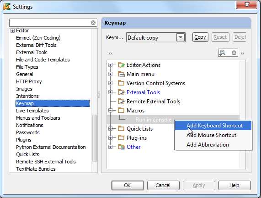This screenshot has width=261, height=198.
Task: Select Notifications settings
Action: tap(30, 125)
